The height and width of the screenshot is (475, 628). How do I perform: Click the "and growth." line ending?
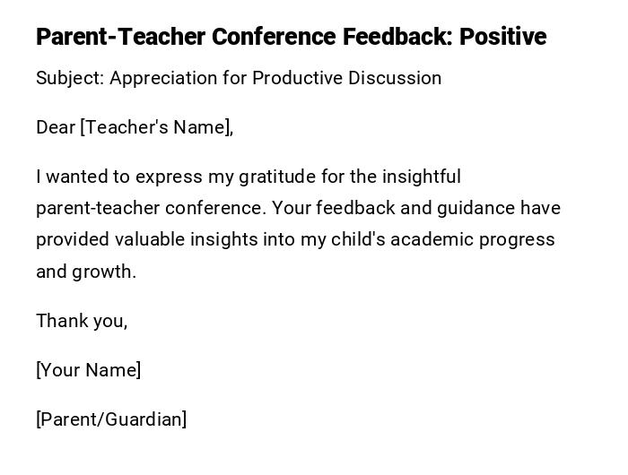(86, 272)
